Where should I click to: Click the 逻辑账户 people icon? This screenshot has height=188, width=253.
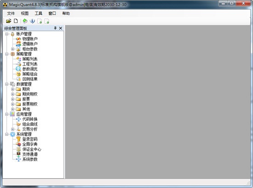pyautogui.click(x=18, y=44)
